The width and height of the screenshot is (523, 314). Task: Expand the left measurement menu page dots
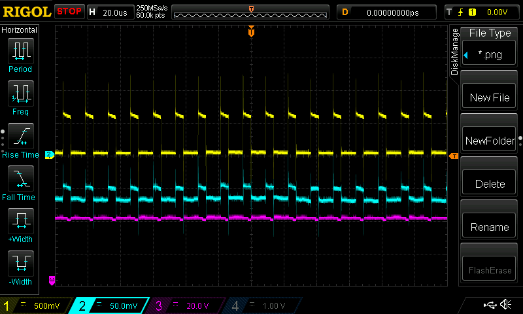(3, 139)
